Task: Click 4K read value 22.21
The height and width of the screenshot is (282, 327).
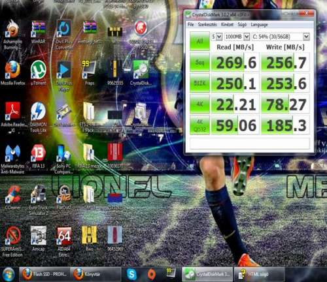Action: tap(235, 104)
